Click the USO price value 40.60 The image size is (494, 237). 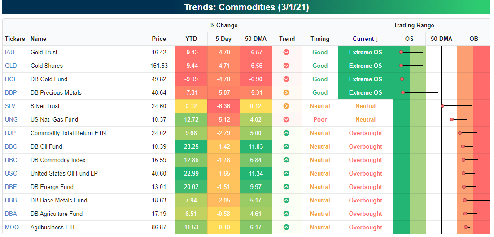click(x=159, y=173)
